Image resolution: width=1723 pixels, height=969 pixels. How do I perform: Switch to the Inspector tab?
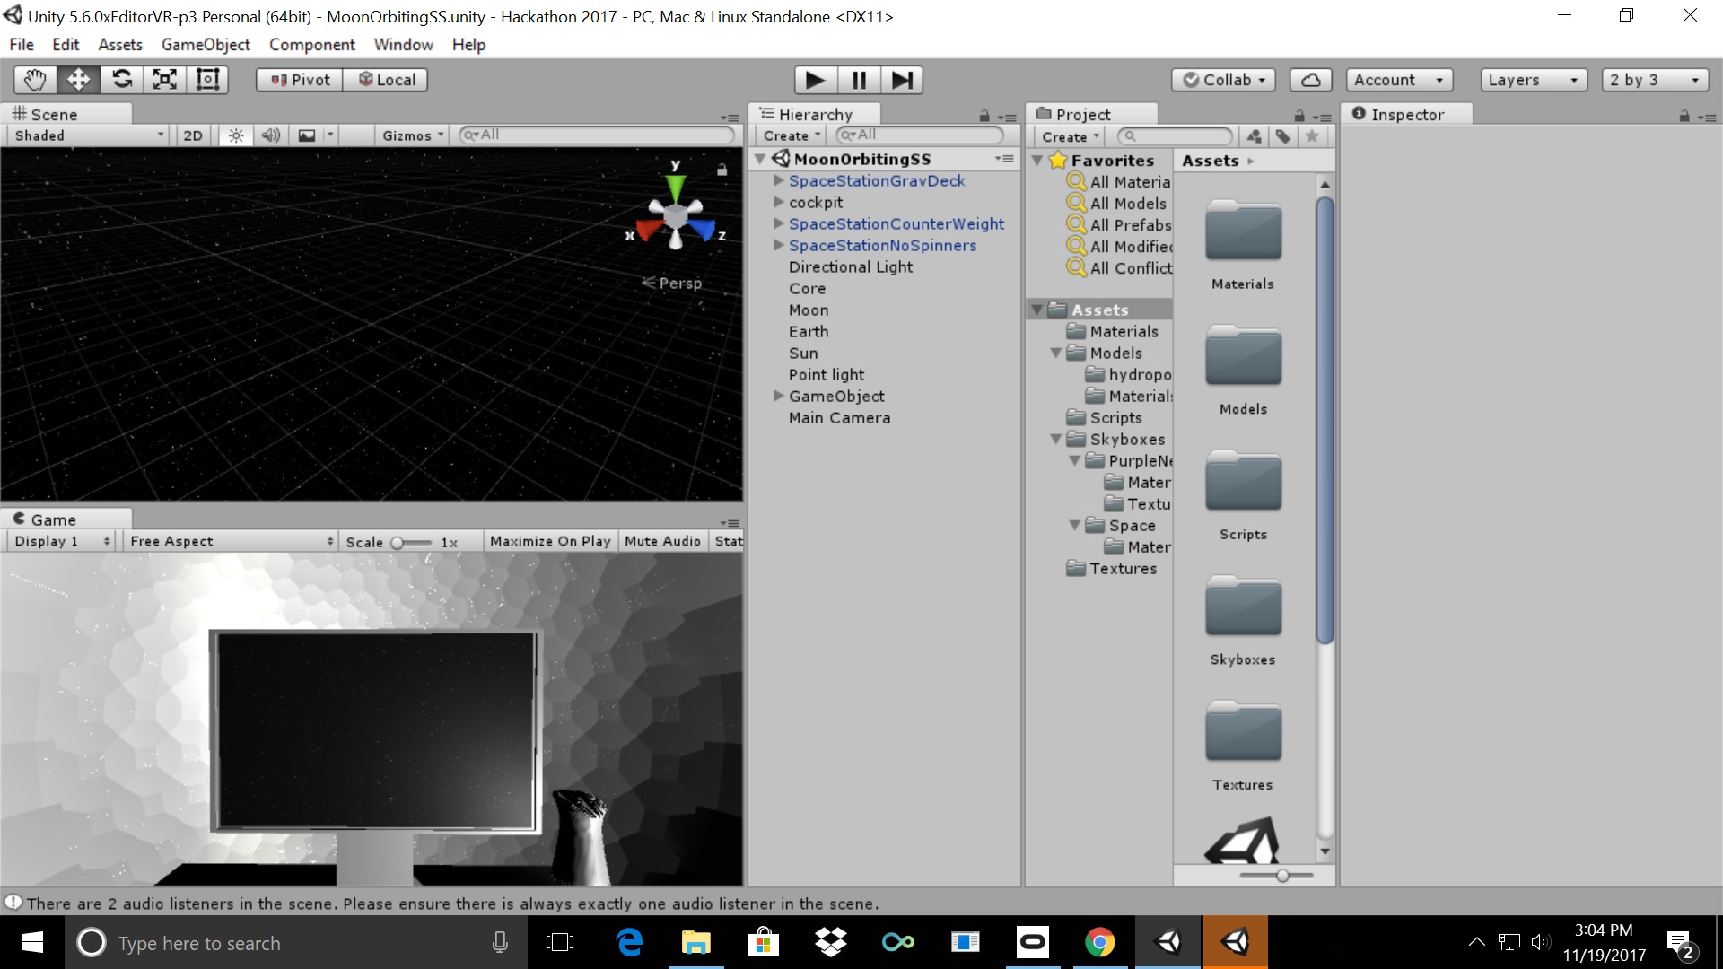1406,114
